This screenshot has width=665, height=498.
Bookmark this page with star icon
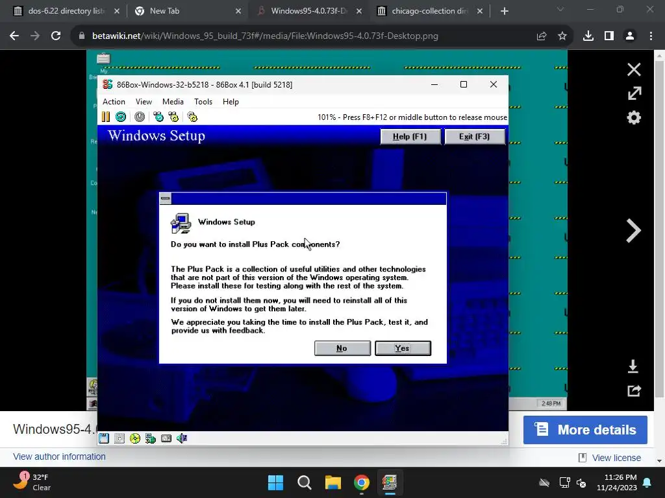click(562, 36)
